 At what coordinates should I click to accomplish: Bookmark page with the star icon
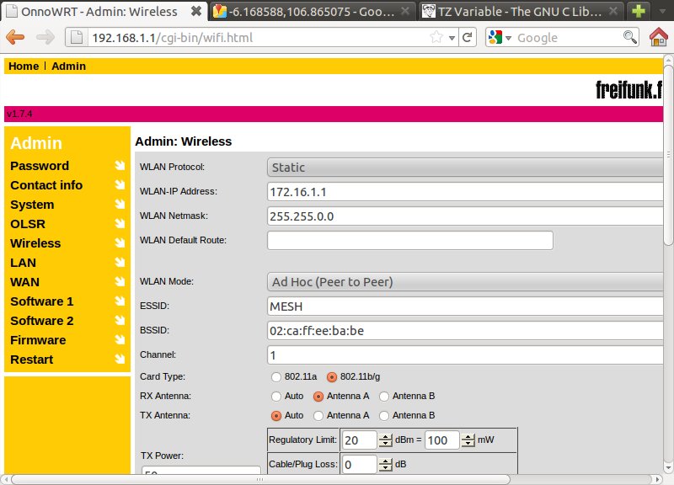click(436, 38)
